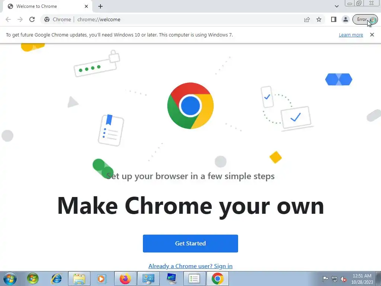Launch Internet Explorer from the taskbar
The height and width of the screenshot is (286, 381).
56,279
